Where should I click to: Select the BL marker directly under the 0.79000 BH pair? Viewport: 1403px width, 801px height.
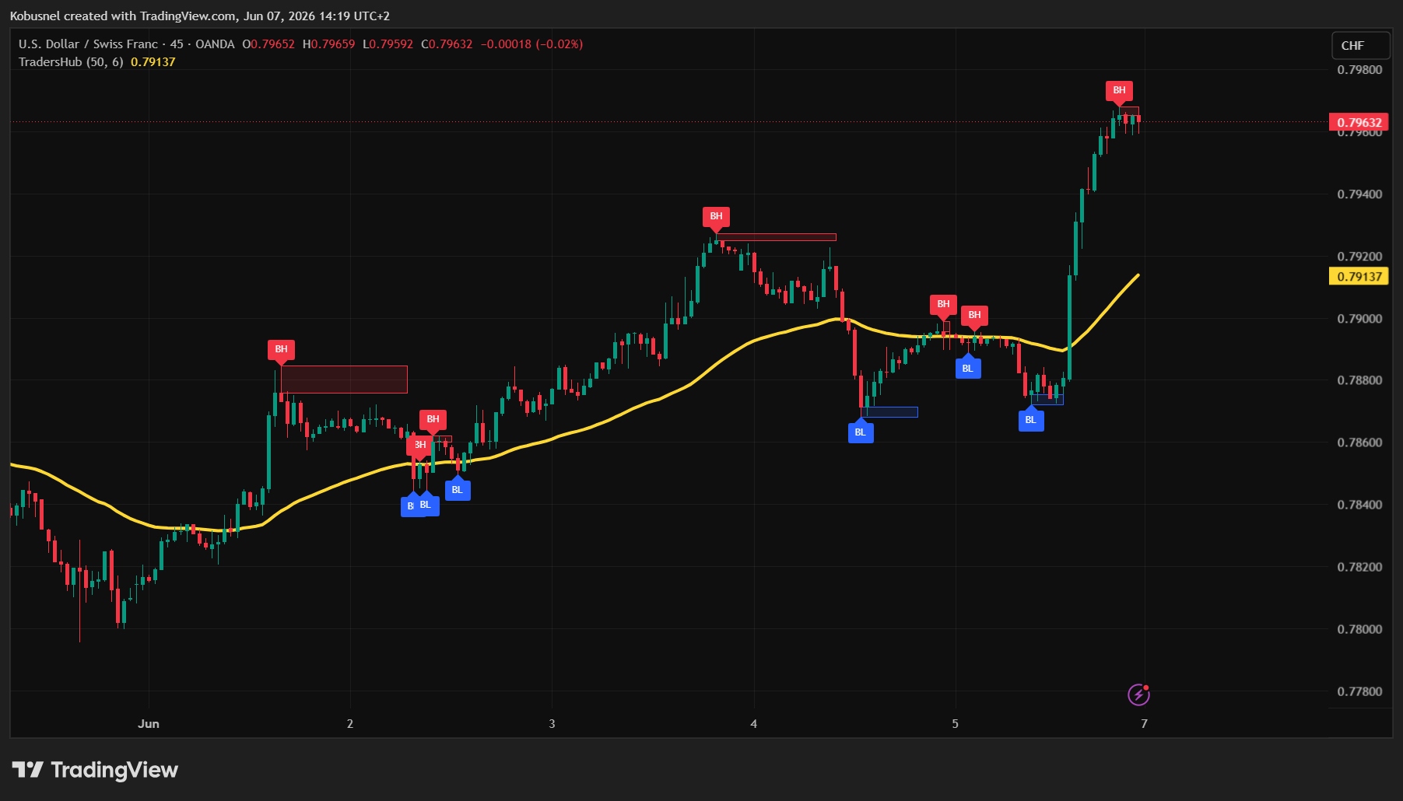coord(968,368)
